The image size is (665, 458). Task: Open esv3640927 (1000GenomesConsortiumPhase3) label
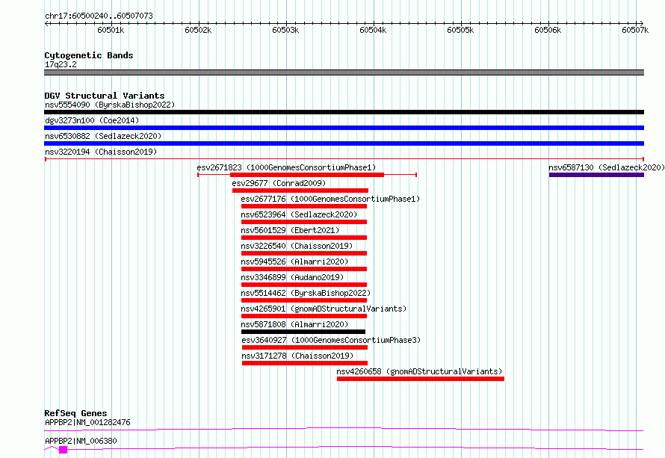331,340
